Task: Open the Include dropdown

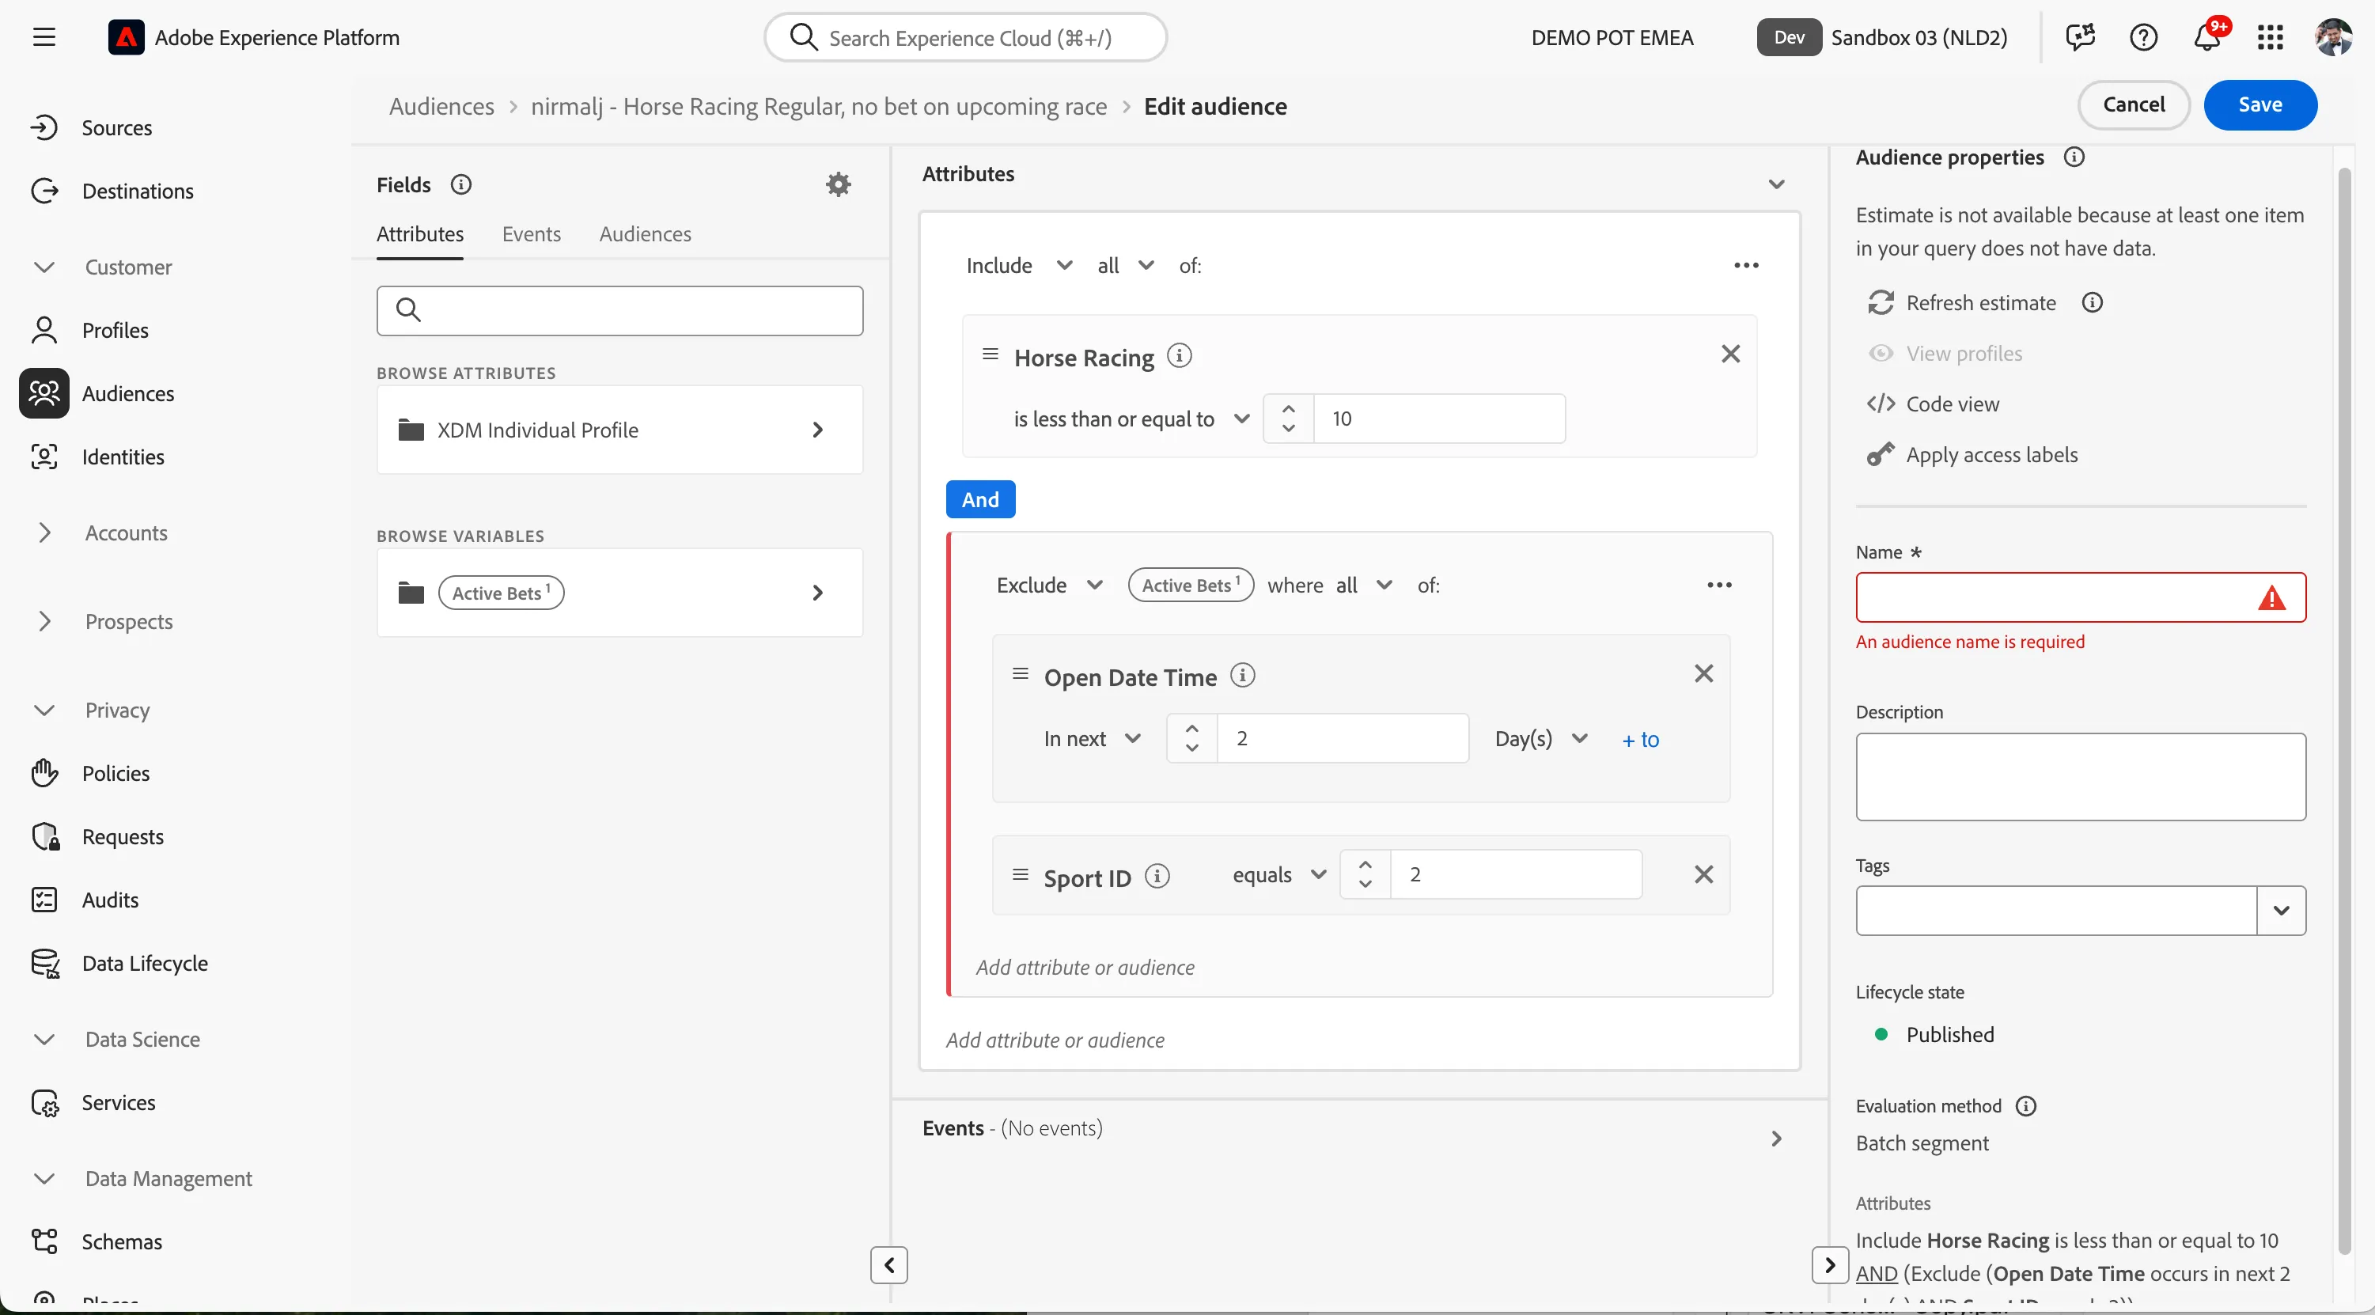Action: pyautogui.click(x=1019, y=266)
